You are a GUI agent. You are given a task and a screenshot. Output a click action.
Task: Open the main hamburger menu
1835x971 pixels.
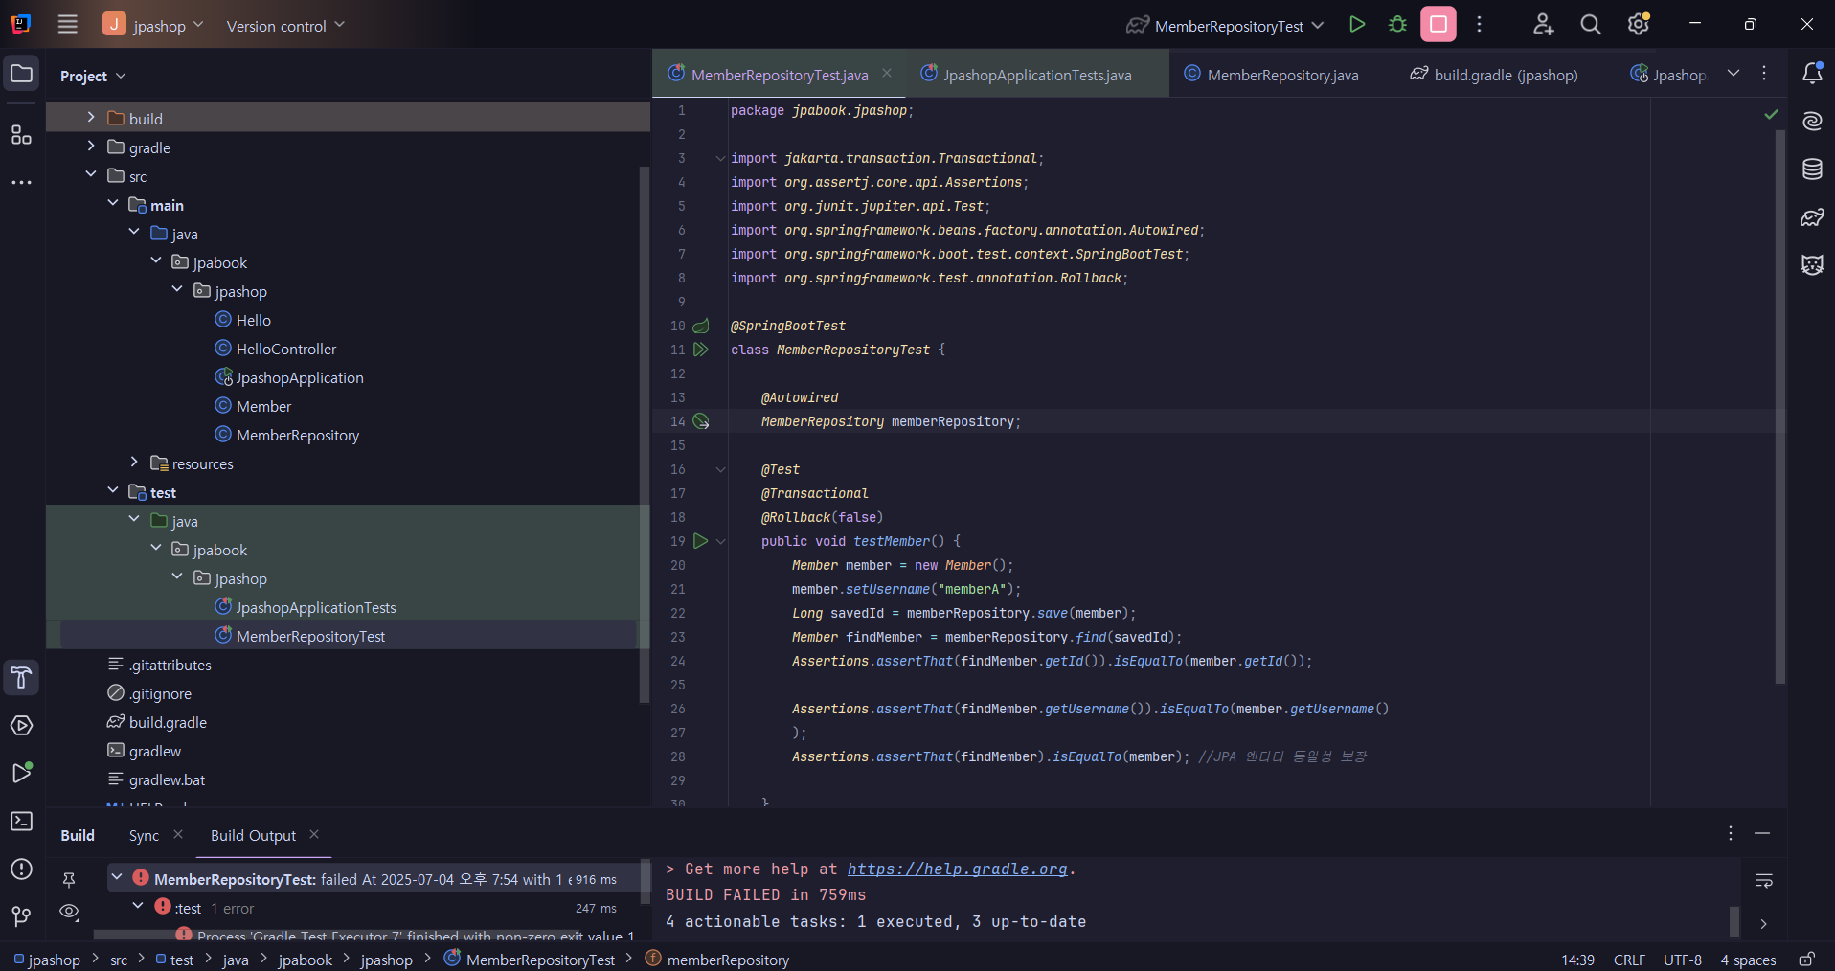click(x=67, y=25)
